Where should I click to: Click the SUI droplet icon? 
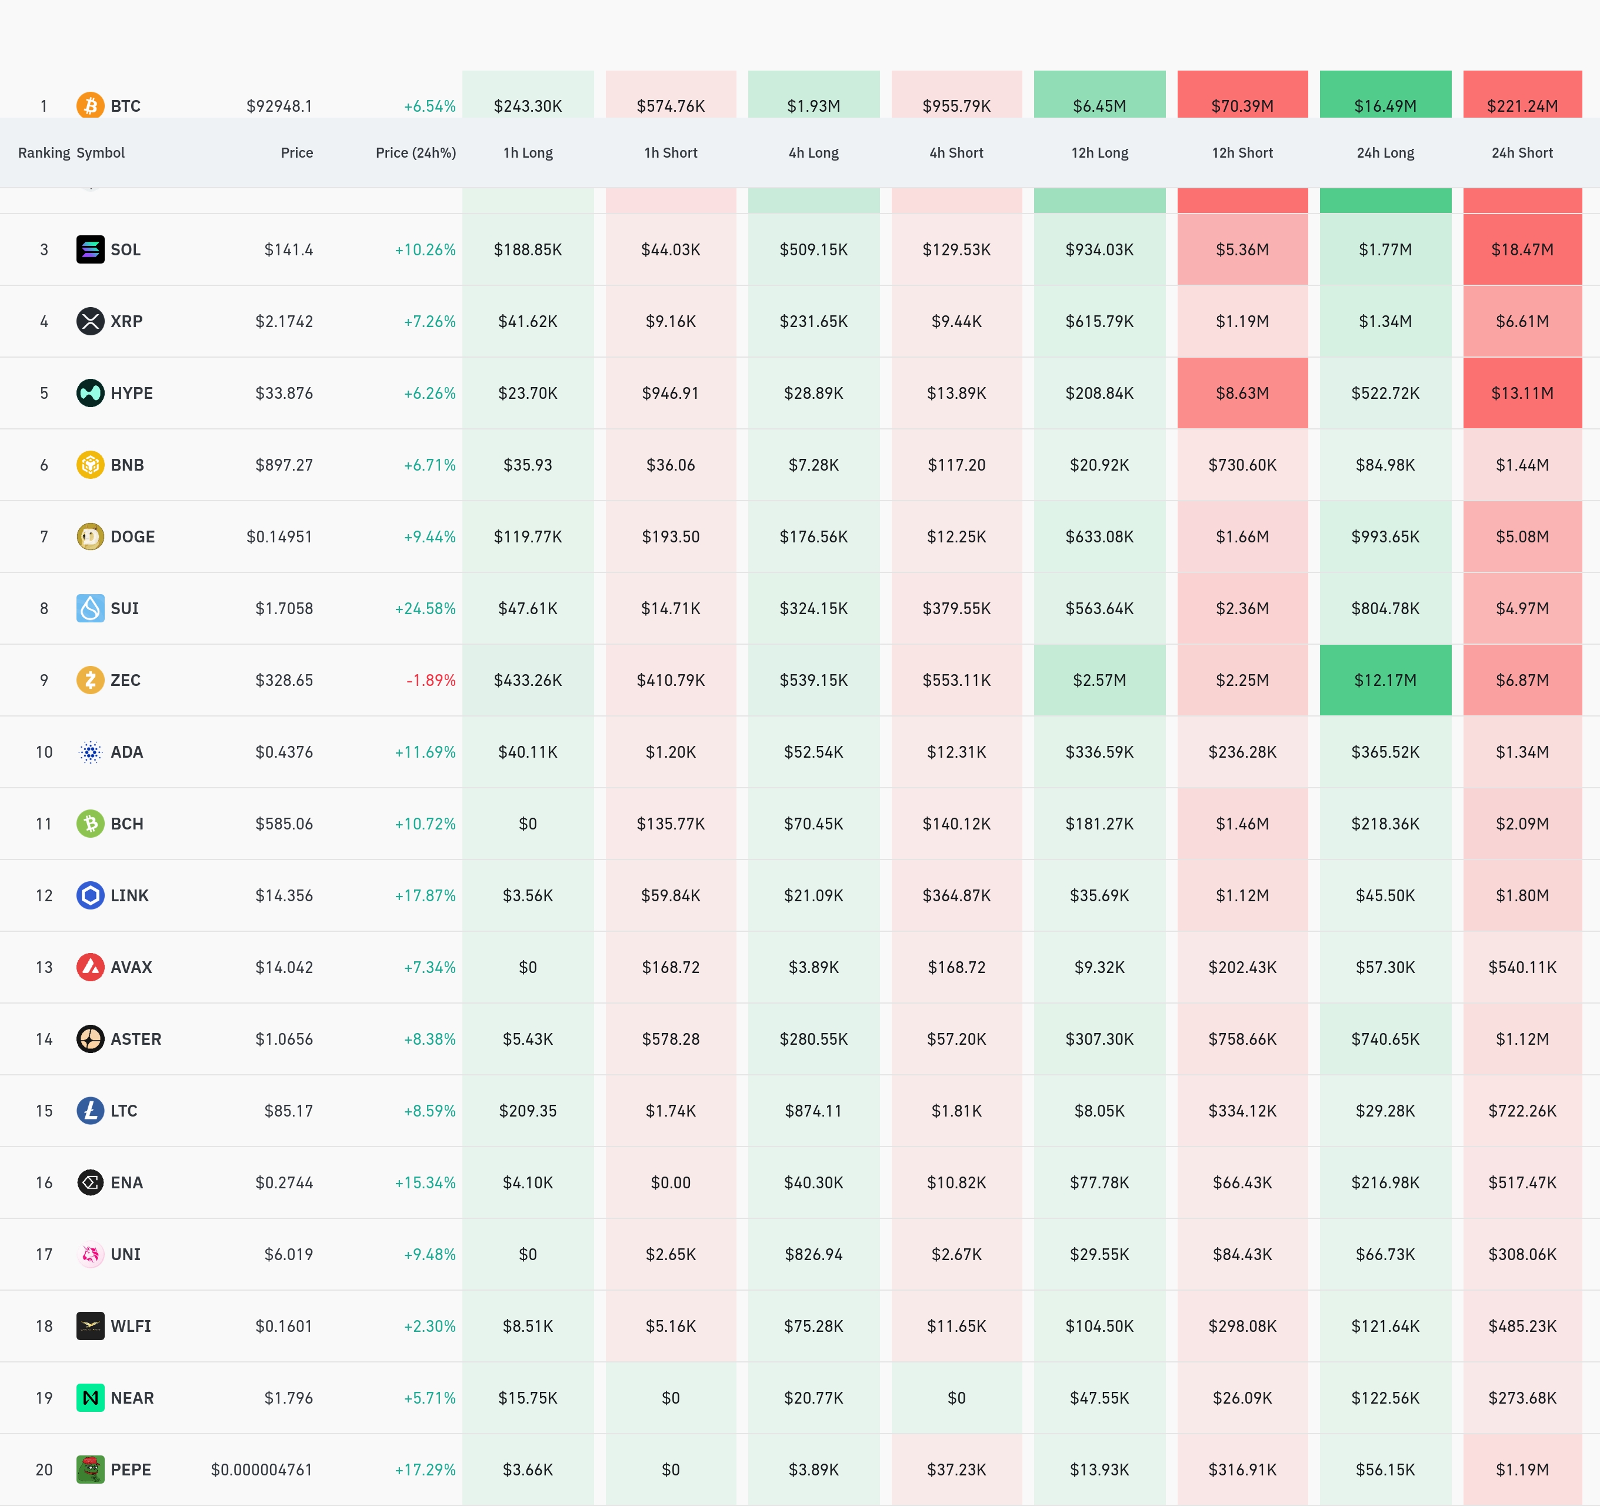[90, 608]
